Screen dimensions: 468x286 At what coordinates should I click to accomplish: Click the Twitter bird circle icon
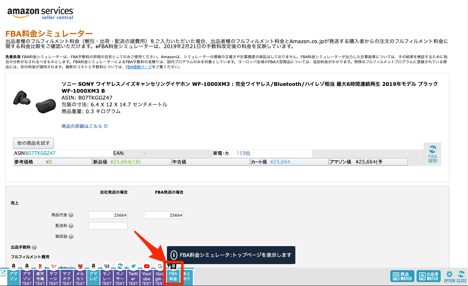[133, 266]
